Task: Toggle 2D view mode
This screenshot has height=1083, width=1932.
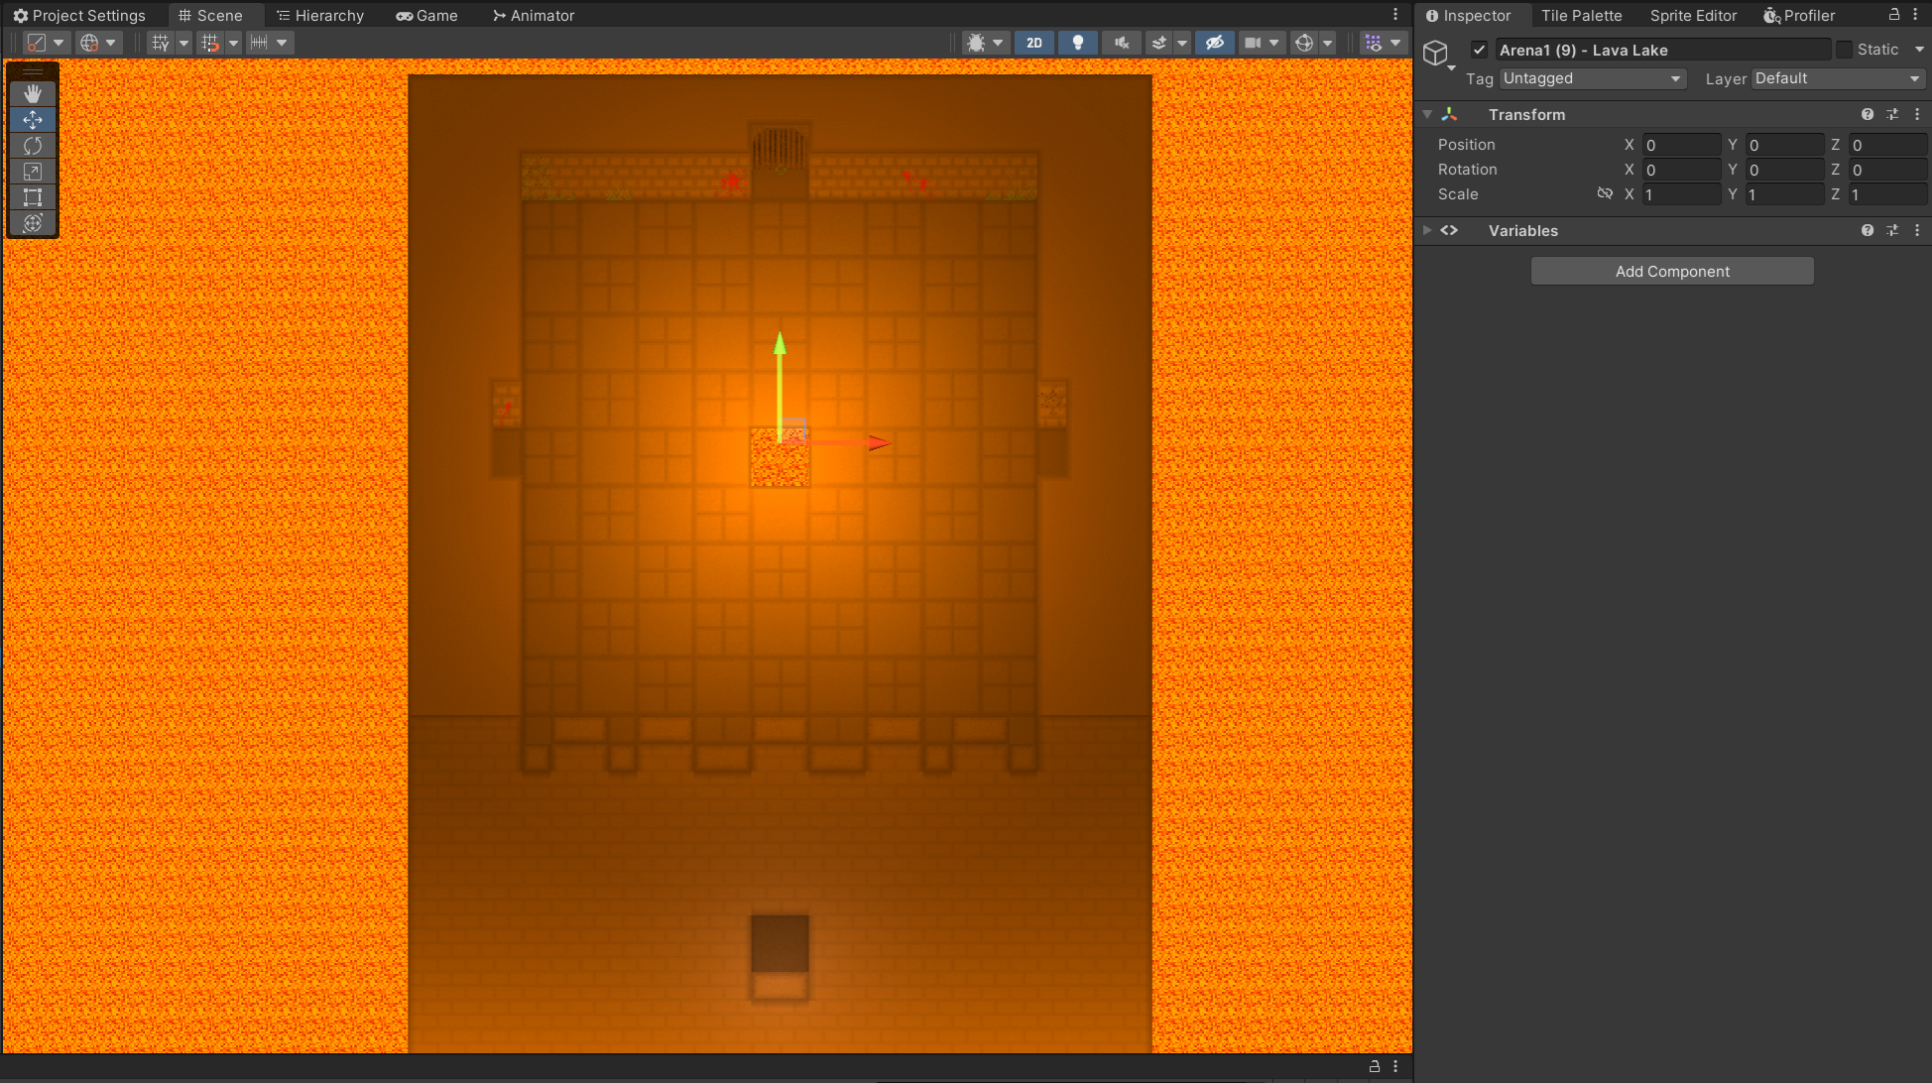Action: click(x=1033, y=43)
